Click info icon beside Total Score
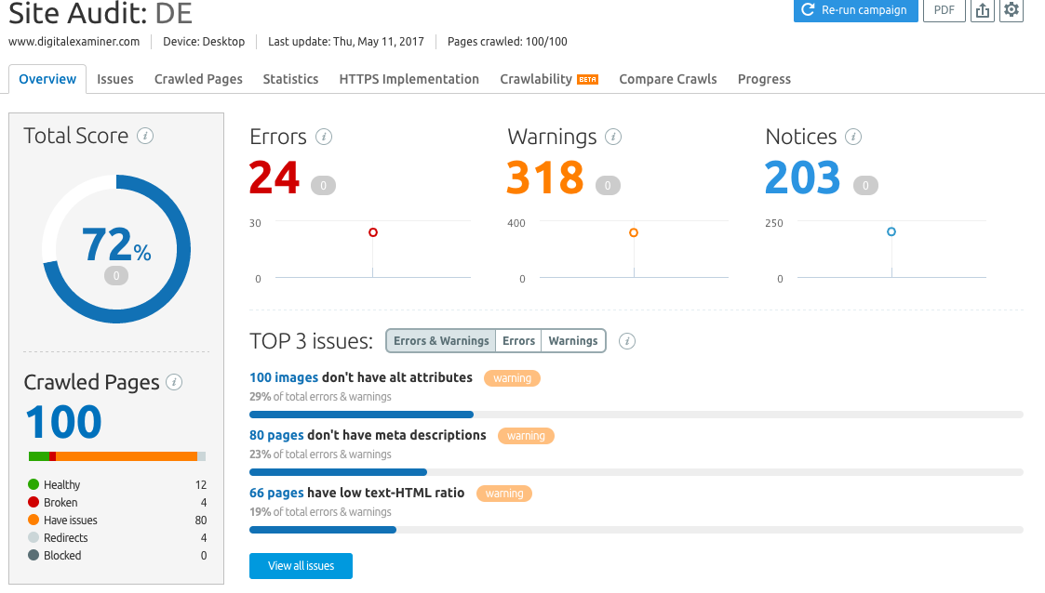 point(145,136)
